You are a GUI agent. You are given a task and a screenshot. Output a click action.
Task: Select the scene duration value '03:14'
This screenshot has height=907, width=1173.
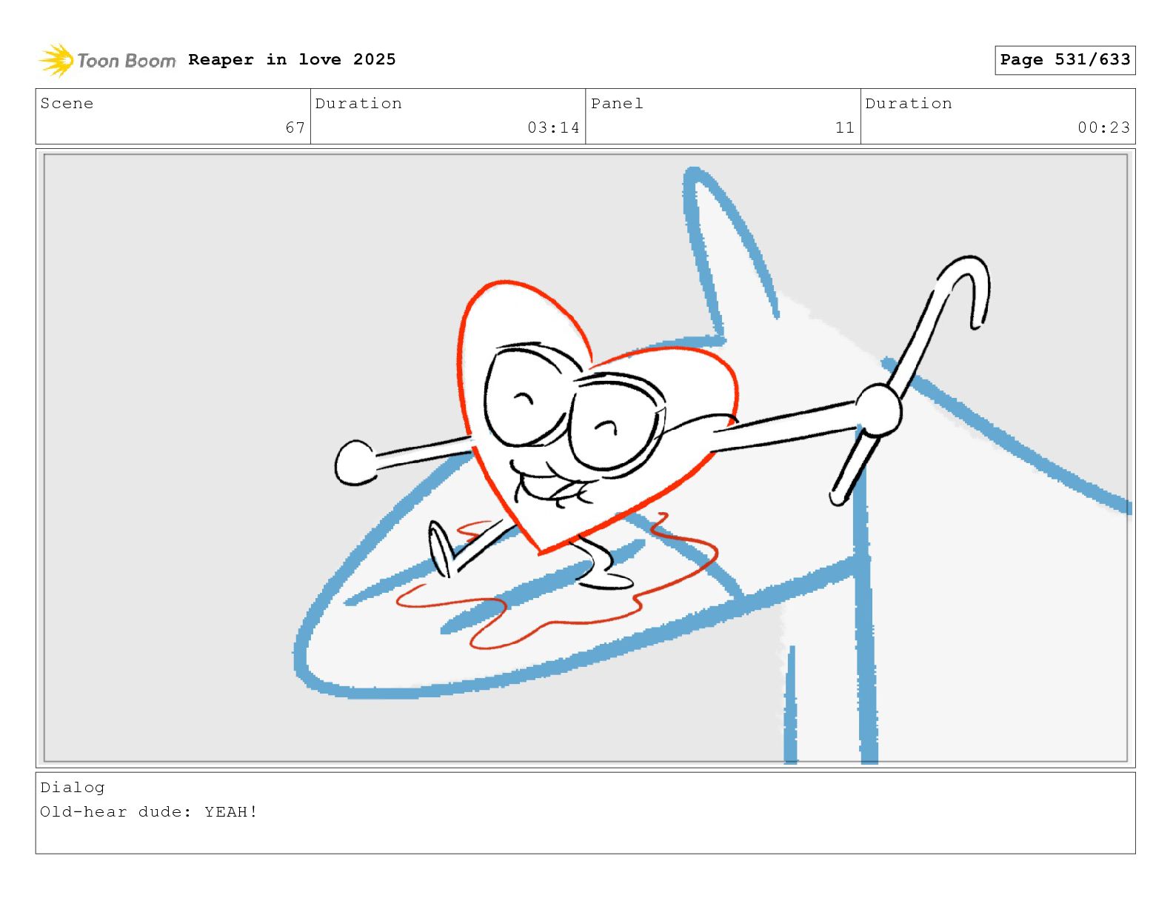click(x=553, y=127)
